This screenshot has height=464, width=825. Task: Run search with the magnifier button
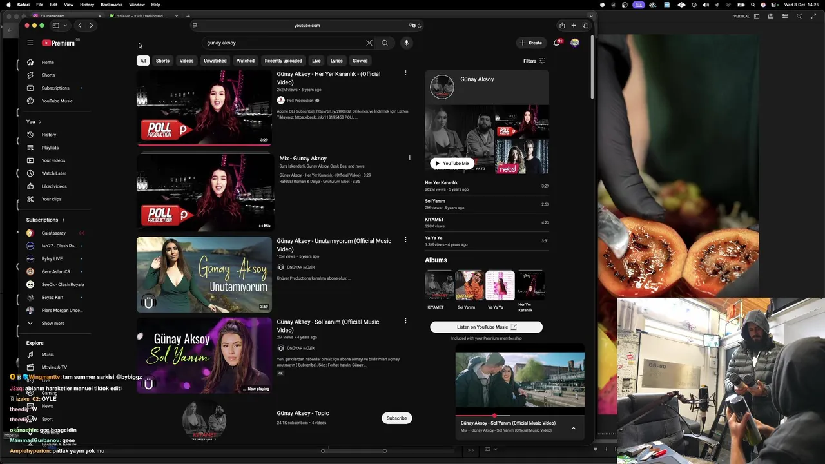tap(385, 43)
